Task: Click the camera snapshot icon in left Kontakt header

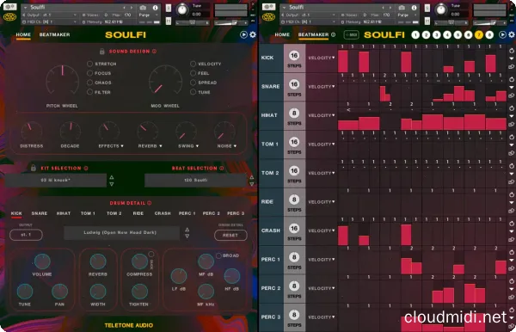Action: point(143,7)
